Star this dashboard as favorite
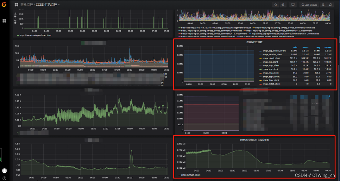This screenshot has width=340, height=181. point(275,5)
